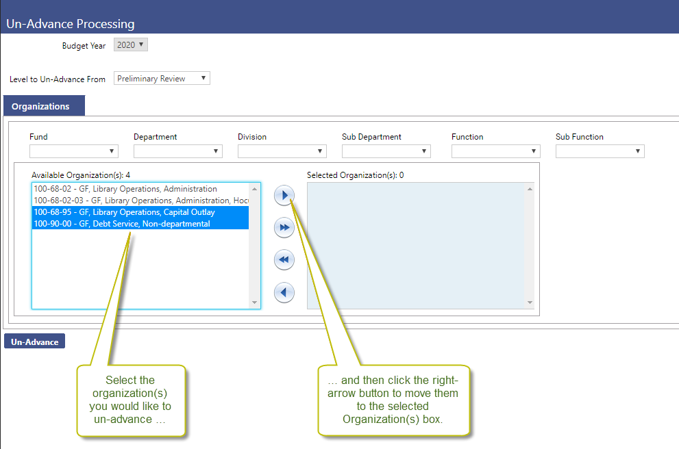Open the Budget Year dropdown
The width and height of the screenshot is (679, 449).
click(x=130, y=45)
